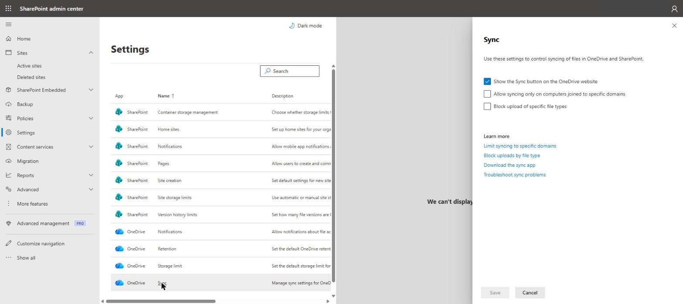
Task: Sort by the Name column header
Action: point(166,96)
